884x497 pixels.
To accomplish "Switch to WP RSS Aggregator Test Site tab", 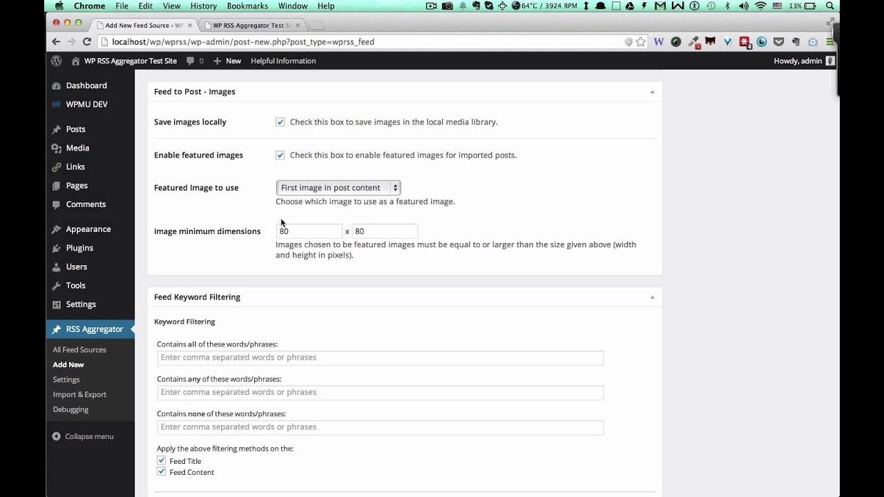I will [x=251, y=26].
